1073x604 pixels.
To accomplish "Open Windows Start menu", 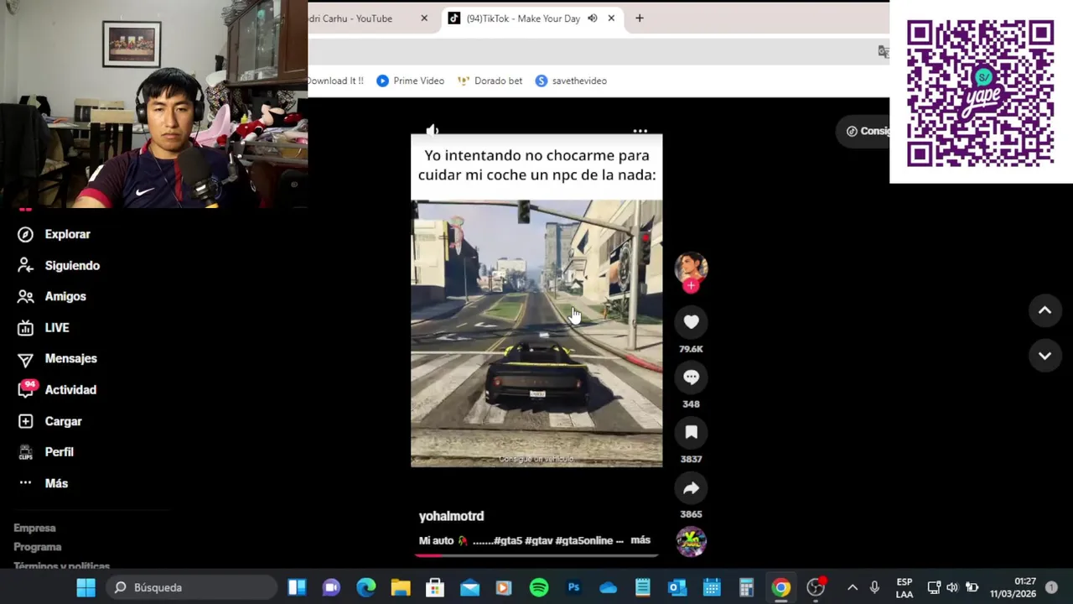I will tap(86, 587).
